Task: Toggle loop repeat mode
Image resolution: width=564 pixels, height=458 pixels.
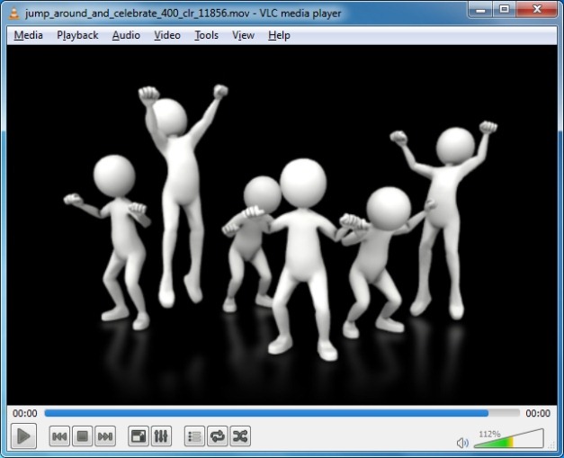Action: (217, 437)
